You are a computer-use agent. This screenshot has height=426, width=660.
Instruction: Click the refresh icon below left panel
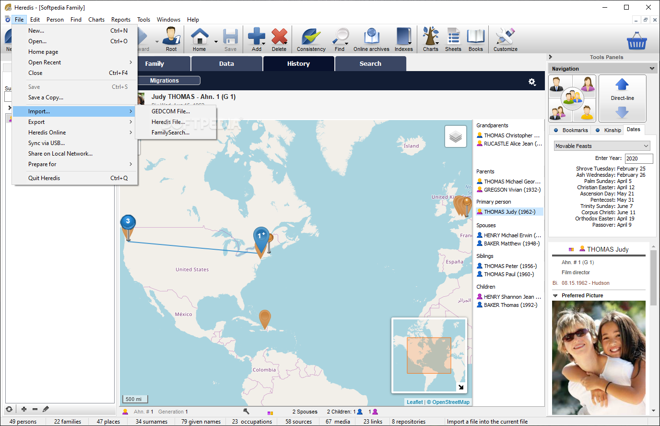click(9, 409)
